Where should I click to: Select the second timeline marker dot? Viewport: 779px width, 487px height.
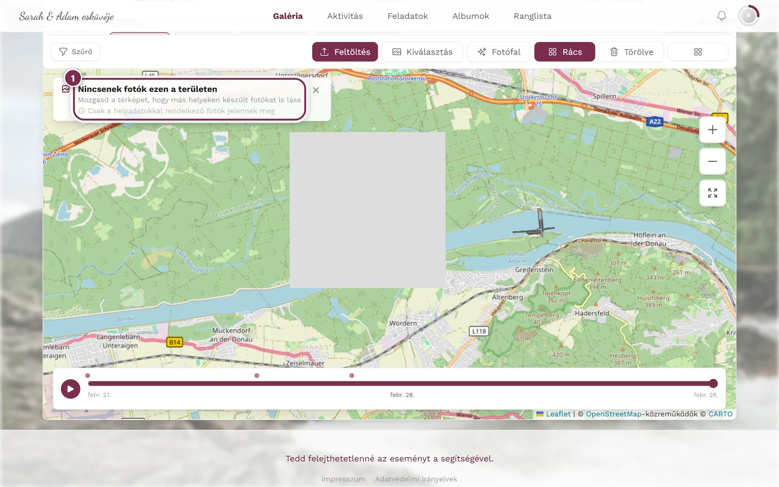click(x=257, y=376)
